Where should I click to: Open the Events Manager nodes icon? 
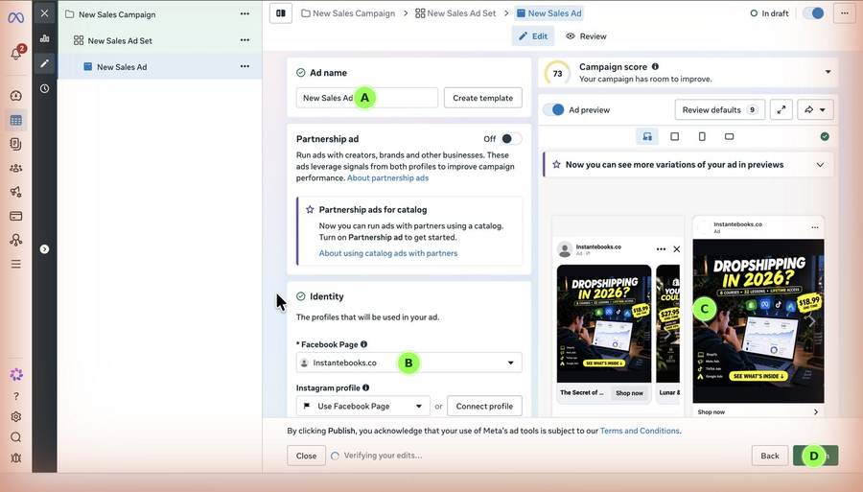16,240
